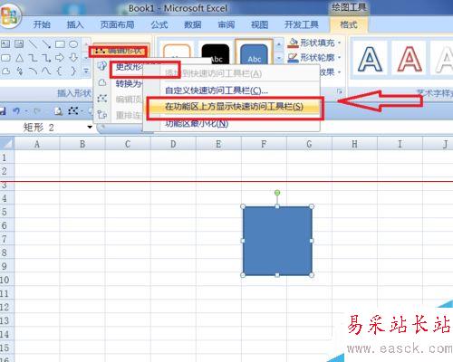Open the 开发工具 (Developer) tab
453x362 pixels.
coord(302,24)
